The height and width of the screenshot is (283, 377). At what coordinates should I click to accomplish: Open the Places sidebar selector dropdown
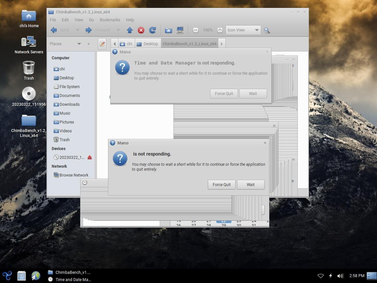point(79,44)
